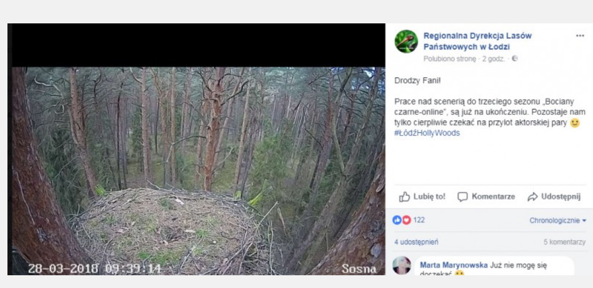
Task: Show the 5 komentarzy comments
Action: 564,242
